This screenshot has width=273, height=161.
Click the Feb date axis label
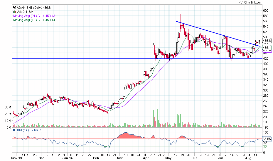[96, 158]
